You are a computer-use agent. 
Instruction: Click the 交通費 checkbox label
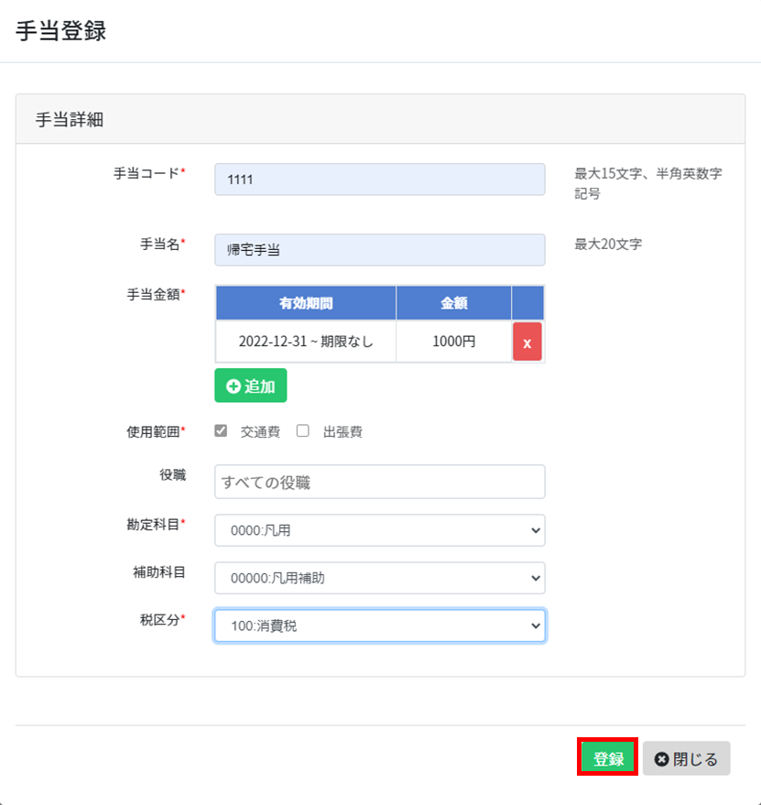[x=260, y=431]
